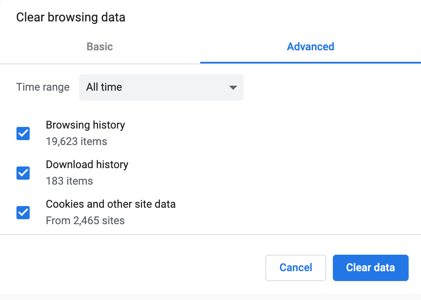Click the Browsing history label
The image size is (421, 300).
[85, 125]
